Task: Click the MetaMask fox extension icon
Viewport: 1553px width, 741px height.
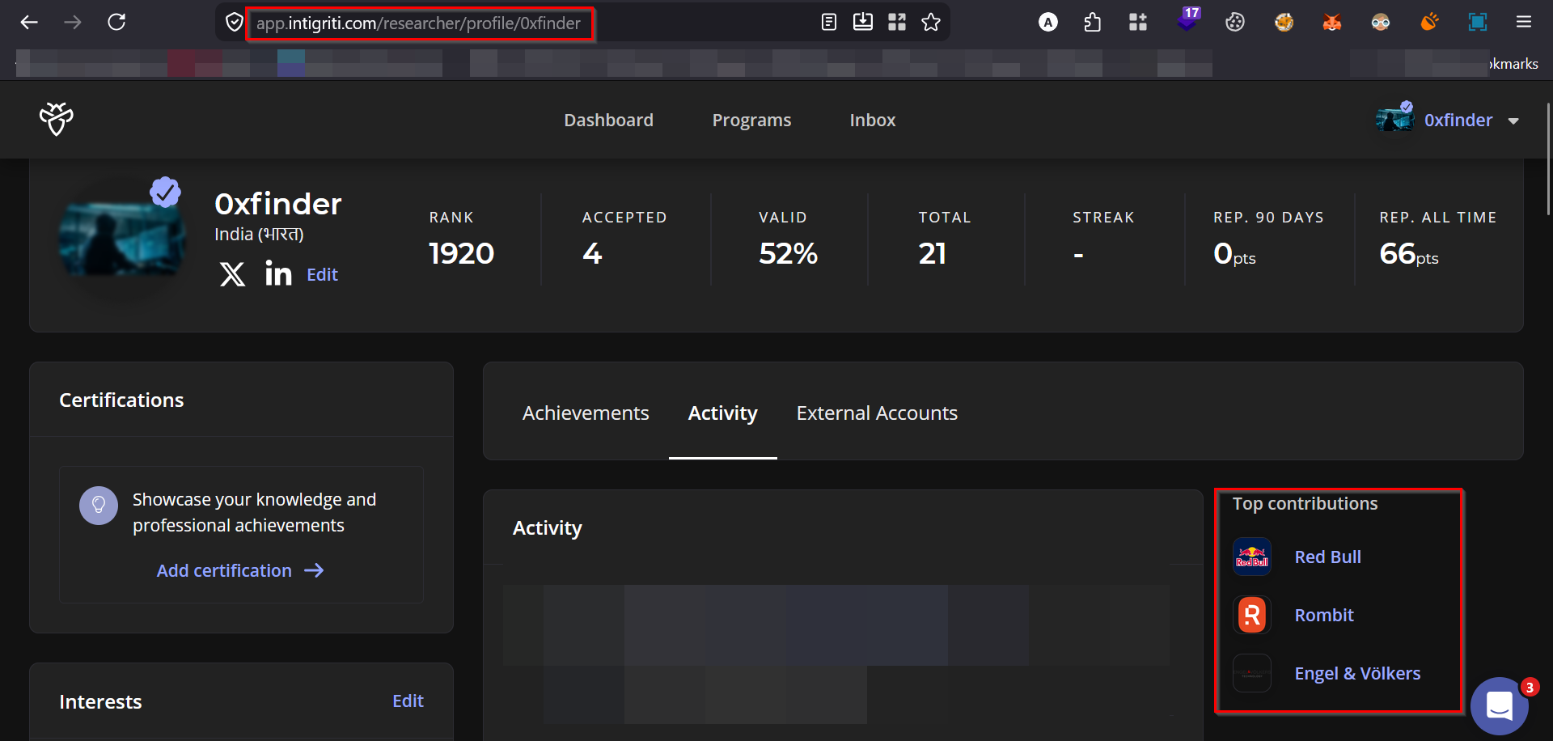Action: click(1331, 23)
